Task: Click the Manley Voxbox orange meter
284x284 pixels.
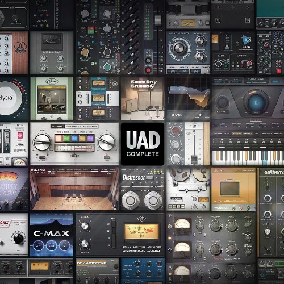Action: pos(9,176)
